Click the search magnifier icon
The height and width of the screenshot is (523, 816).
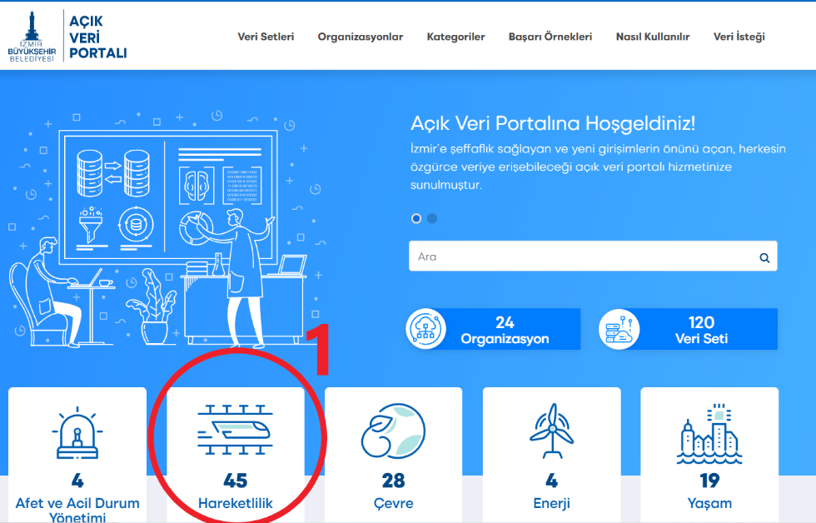(x=764, y=258)
